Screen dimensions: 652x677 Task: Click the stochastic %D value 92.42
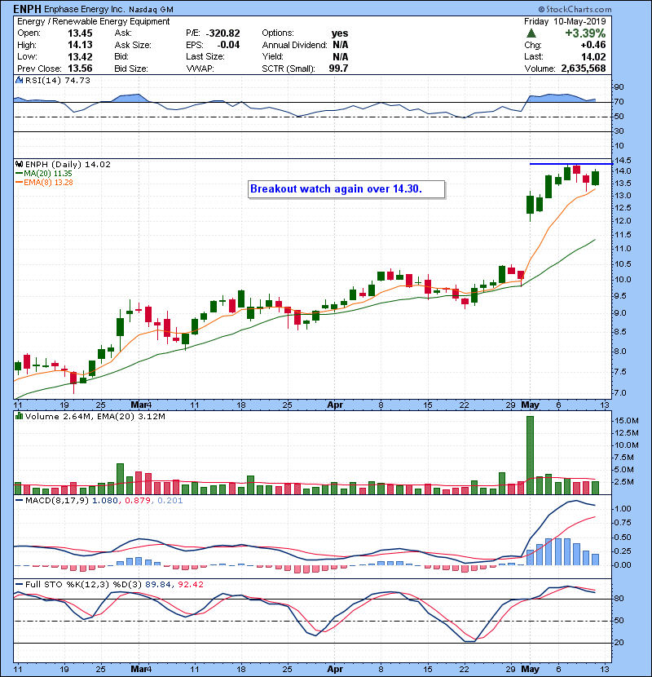point(190,584)
